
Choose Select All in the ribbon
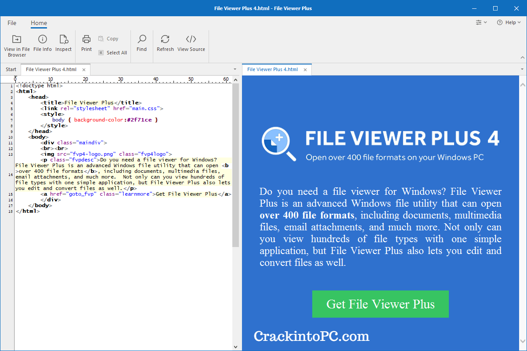pyautogui.click(x=112, y=53)
